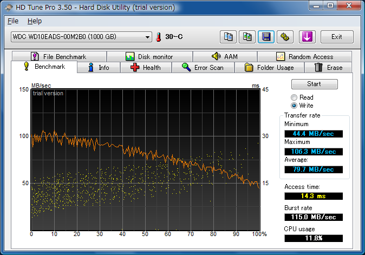The image size is (365, 255).
Task: Go to the Random Access tab
Action: [x=304, y=56]
